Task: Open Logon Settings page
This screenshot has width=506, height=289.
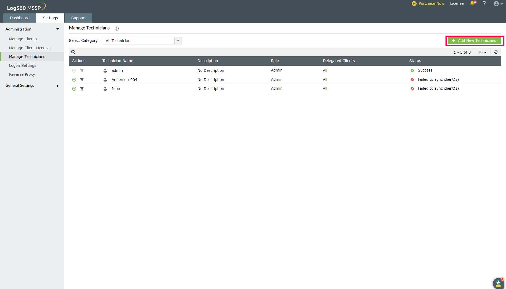Action: [x=23, y=65]
